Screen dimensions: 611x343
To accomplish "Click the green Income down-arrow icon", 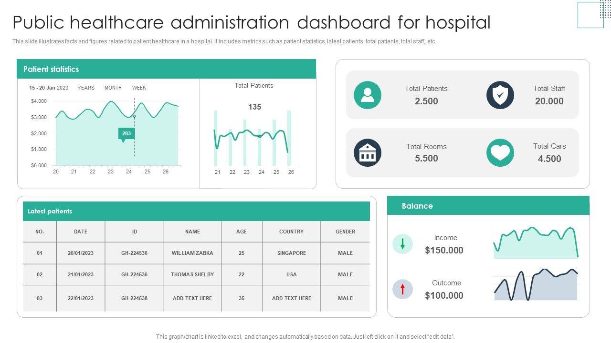I will pos(402,244).
